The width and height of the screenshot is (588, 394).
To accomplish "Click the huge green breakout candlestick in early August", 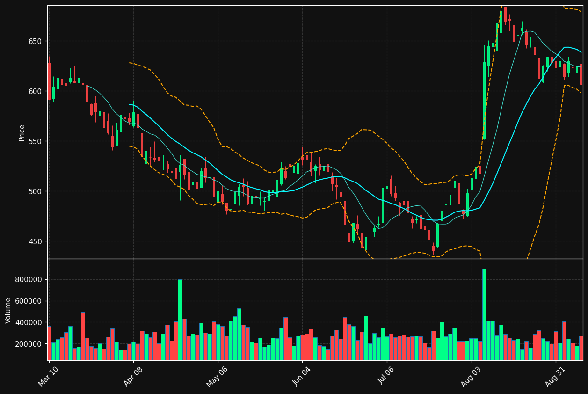I will coord(484,101).
